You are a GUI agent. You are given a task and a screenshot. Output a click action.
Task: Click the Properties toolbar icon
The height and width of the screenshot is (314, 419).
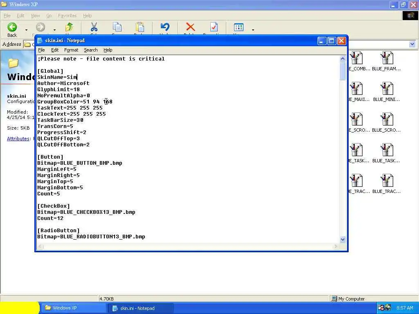click(x=214, y=27)
